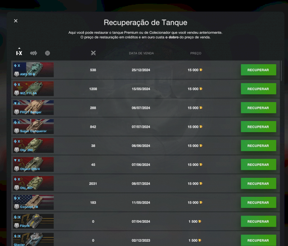288x246 pixels.
Task: Click the tank list scrollbar
Action: point(282,72)
